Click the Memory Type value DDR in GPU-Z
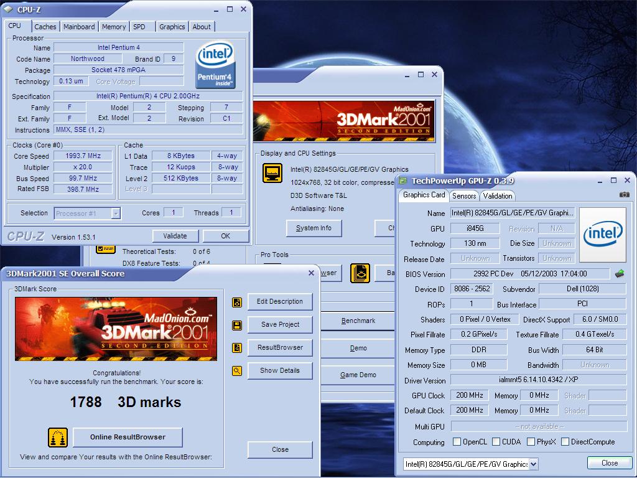637x478 pixels. tap(478, 350)
